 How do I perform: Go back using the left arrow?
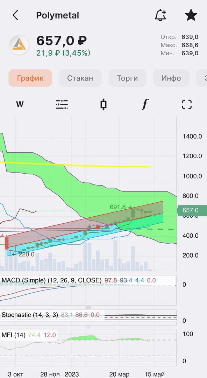point(15,15)
